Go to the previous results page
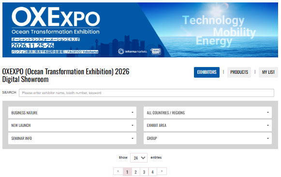The image size is (281, 177). (x=118, y=171)
